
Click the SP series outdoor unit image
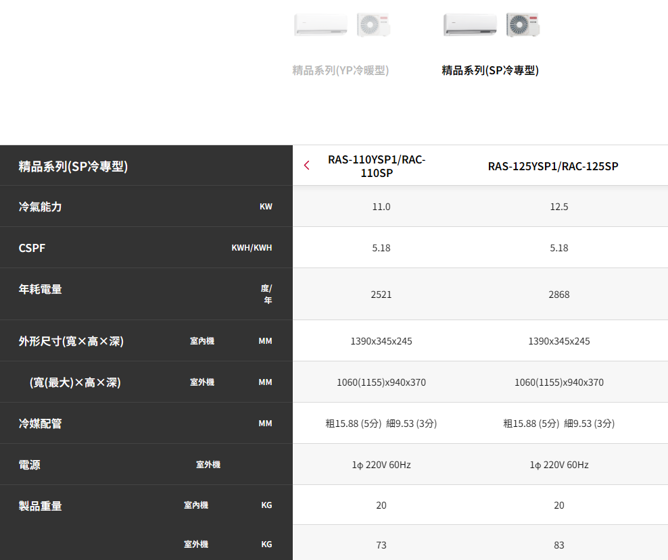523,25
